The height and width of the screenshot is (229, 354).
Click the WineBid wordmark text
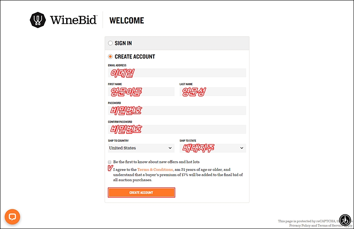74,20
